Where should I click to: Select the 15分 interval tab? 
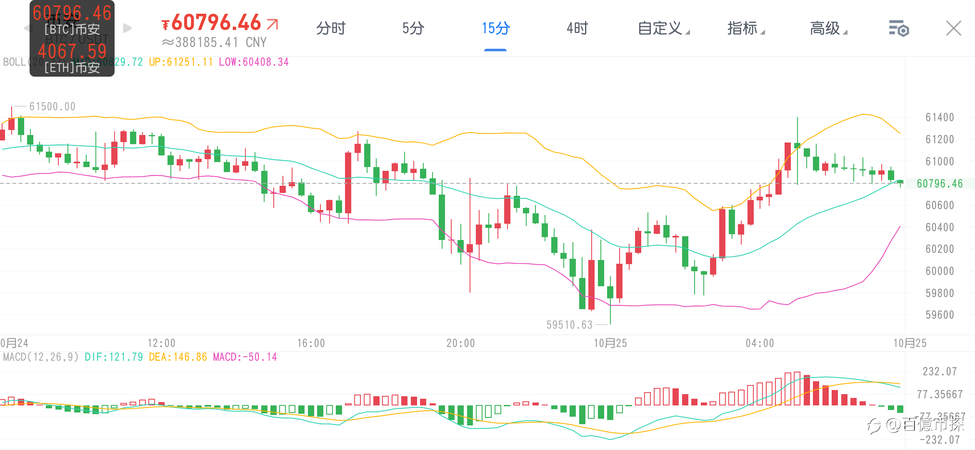[496, 28]
